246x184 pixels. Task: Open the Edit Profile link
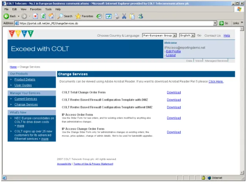tap(174, 51)
